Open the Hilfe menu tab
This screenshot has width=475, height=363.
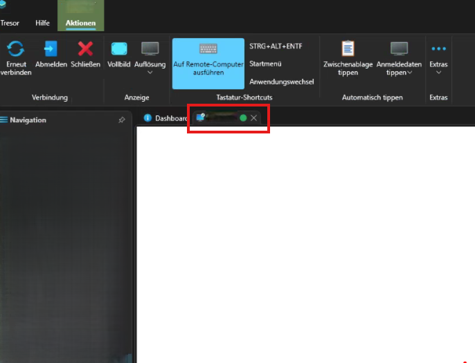pos(42,23)
